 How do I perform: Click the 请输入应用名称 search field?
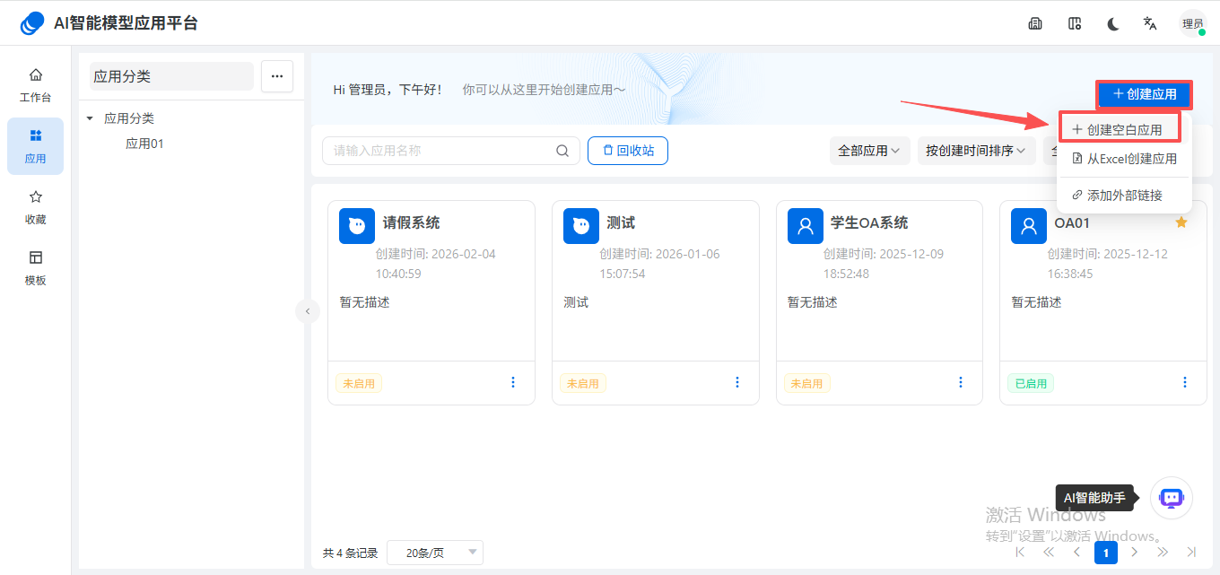click(x=440, y=151)
